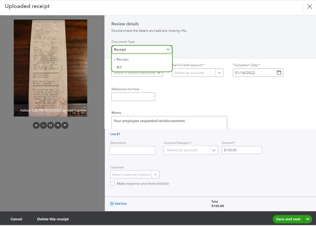The height and width of the screenshot is (227, 316).
Task: Expand the Bank/Credit account dropdown arrow
Action: point(219,73)
